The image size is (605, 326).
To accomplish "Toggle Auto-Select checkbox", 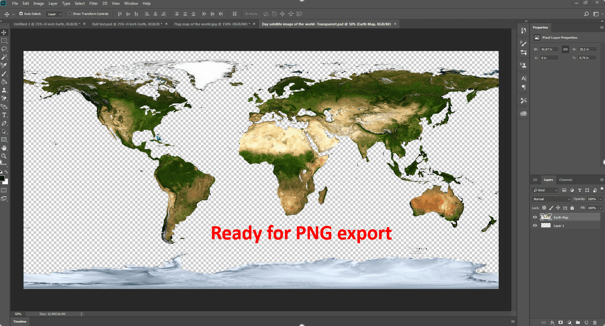I will click(x=21, y=14).
